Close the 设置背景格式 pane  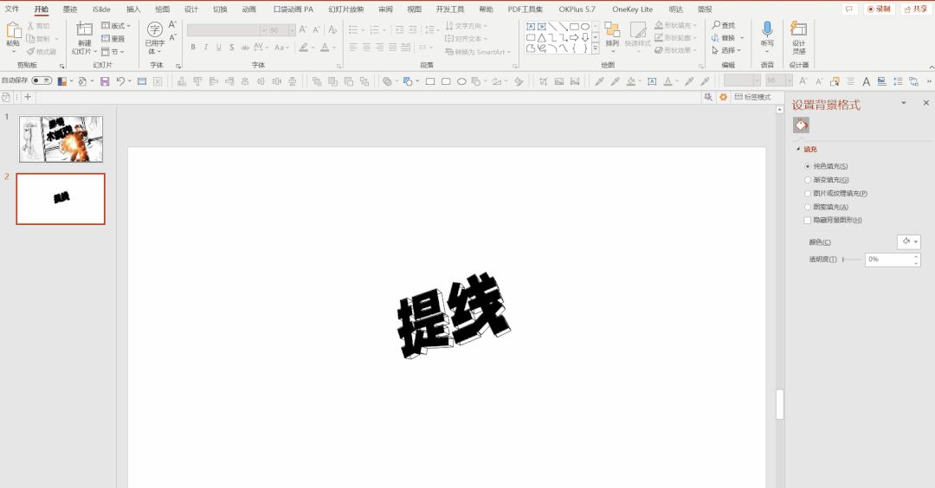[925, 103]
